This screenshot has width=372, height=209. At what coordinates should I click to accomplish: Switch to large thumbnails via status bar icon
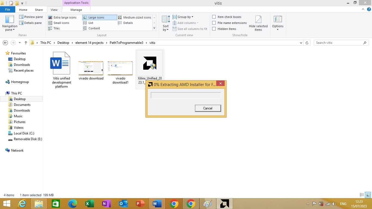click(368, 195)
